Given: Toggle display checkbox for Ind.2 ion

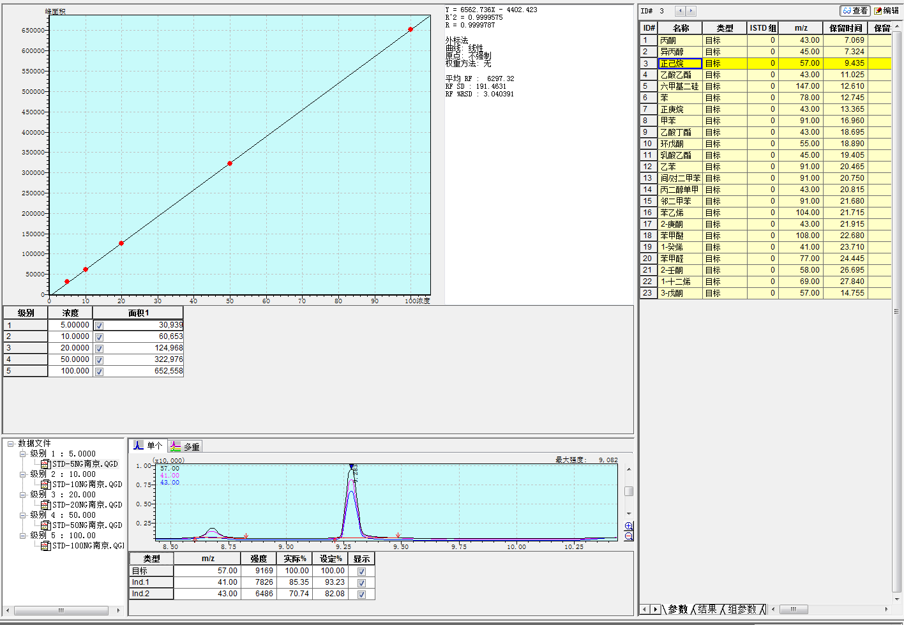Looking at the screenshot, I should point(361,594).
